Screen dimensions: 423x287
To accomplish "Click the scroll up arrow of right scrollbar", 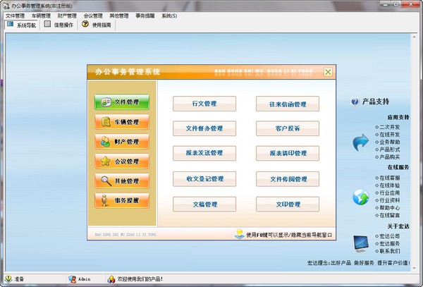I will pyautogui.click(x=414, y=37).
